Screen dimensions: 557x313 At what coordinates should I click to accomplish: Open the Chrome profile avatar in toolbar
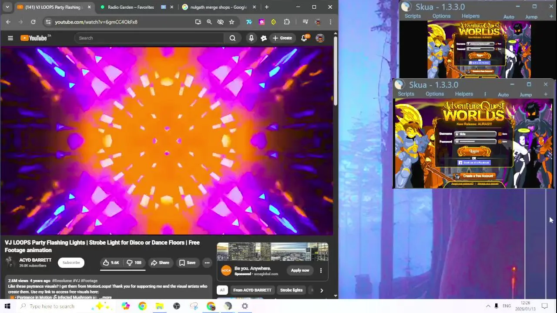click(x=318, y=22)
